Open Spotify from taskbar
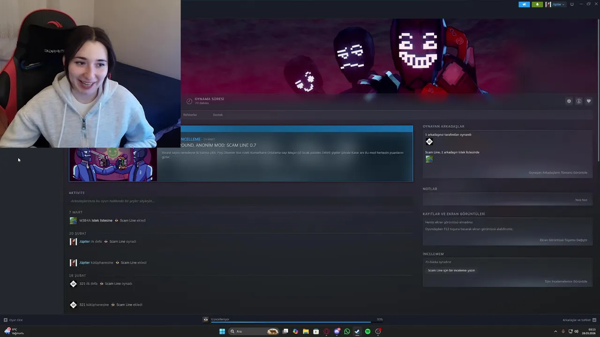600x337 pixels. click(367, 331)
